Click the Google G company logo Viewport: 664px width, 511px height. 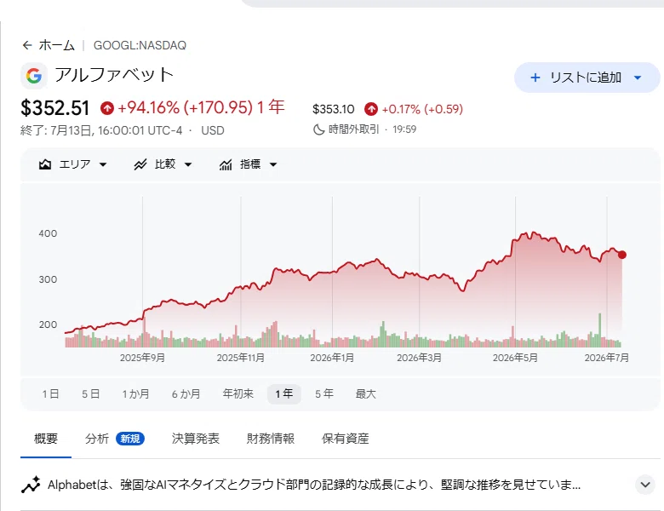[34, 77]
